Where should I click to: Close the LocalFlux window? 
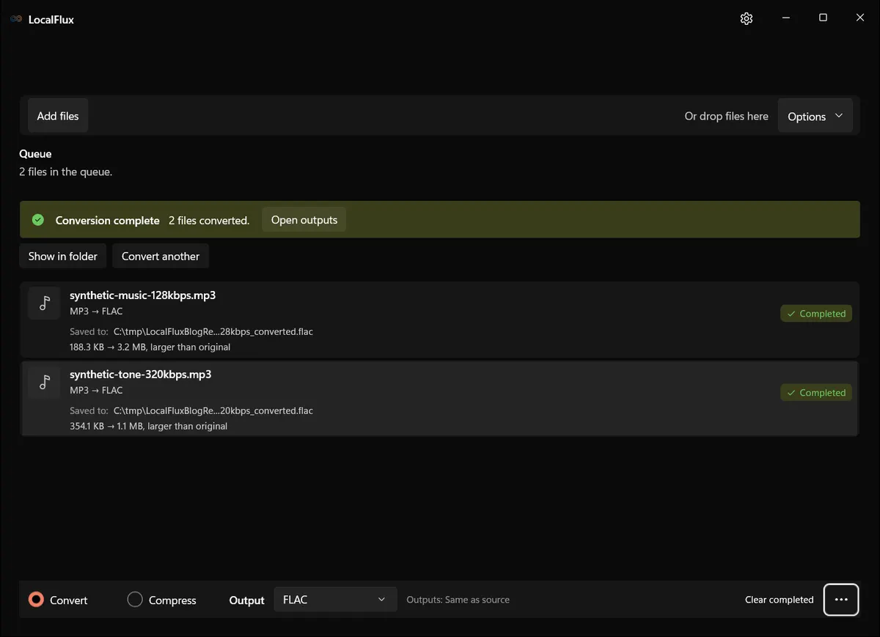(860, 18)
